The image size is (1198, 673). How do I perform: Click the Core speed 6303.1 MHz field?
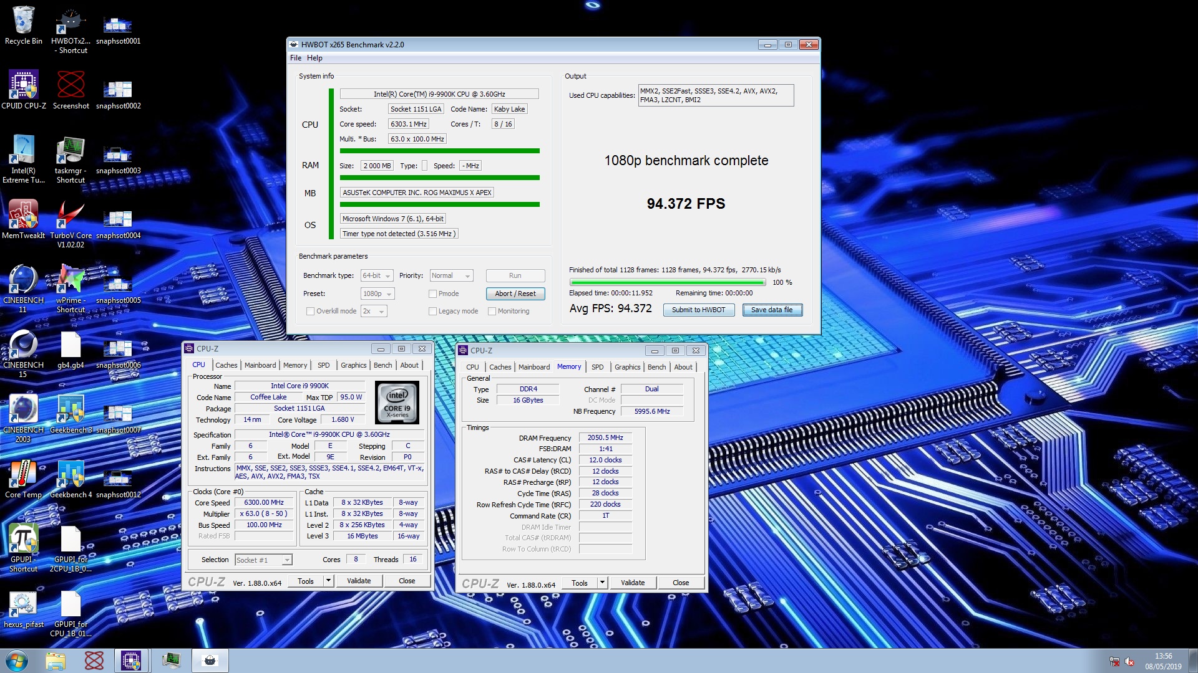point(408,124)
